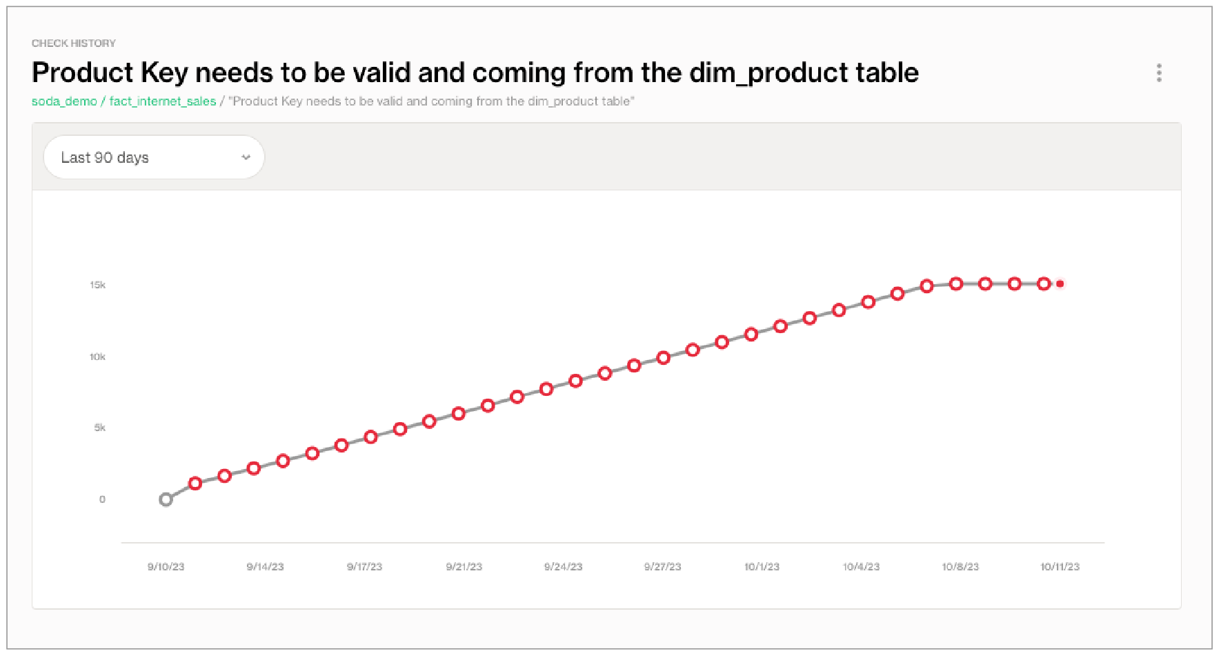This screenshot has height=658, width=1221.
Task: Click the 15k y-axis label
Action: [x=97, y=285]
